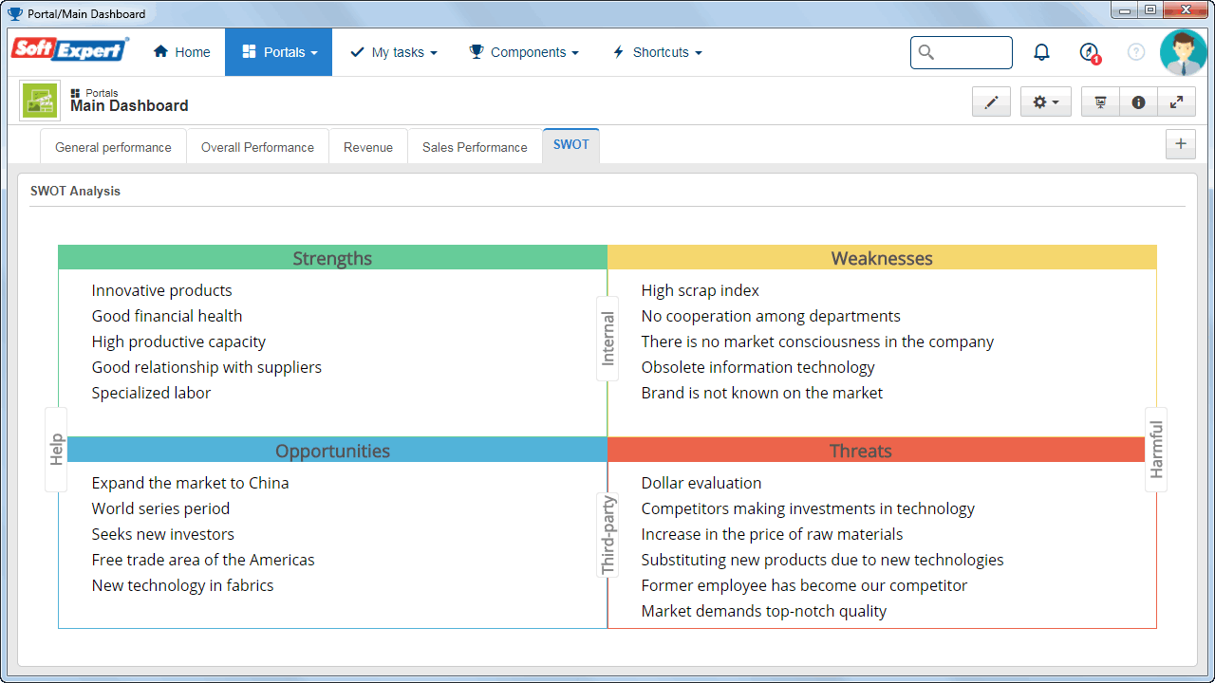Open the presentation mode icon

1100,102
